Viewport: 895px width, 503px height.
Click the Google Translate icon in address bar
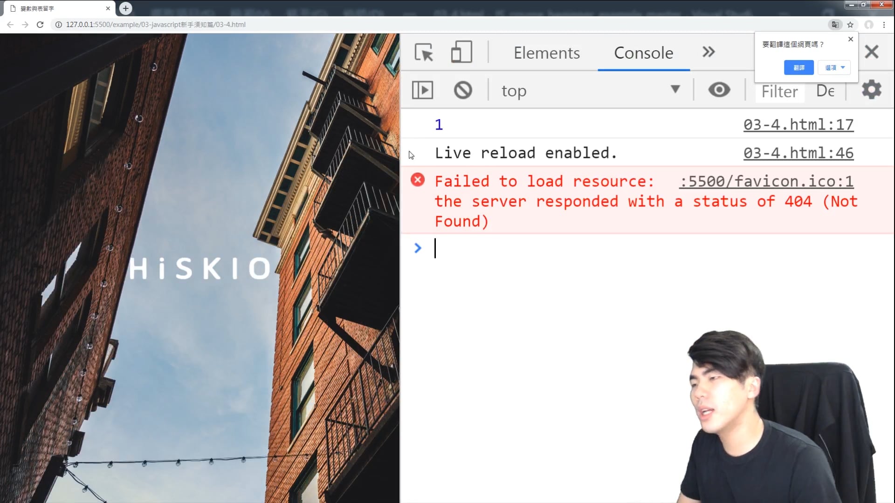pyautogui.click(x=835, y=25)
